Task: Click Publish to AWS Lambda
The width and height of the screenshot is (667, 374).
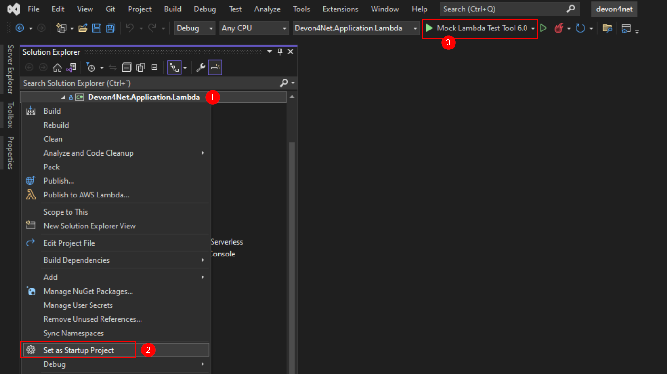Action: tap(86, 195)
